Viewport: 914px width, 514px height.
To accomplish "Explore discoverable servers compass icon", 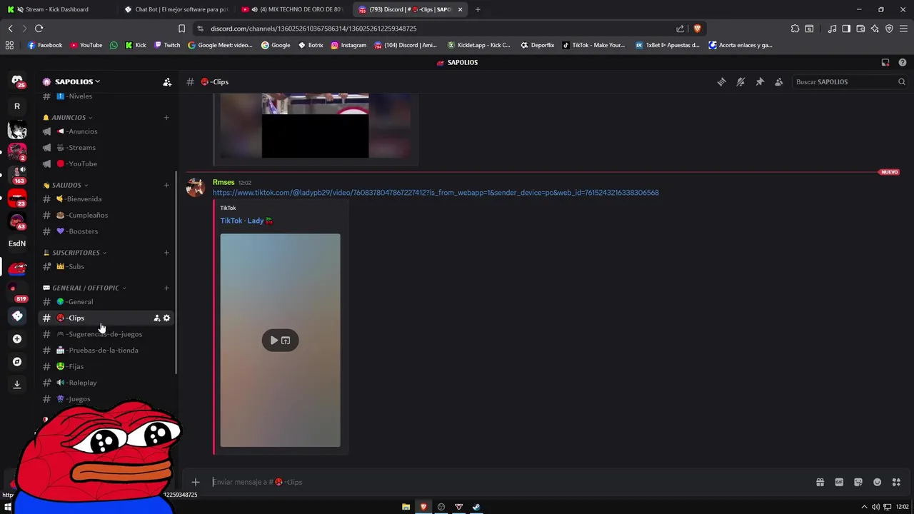I will (17, 362).
